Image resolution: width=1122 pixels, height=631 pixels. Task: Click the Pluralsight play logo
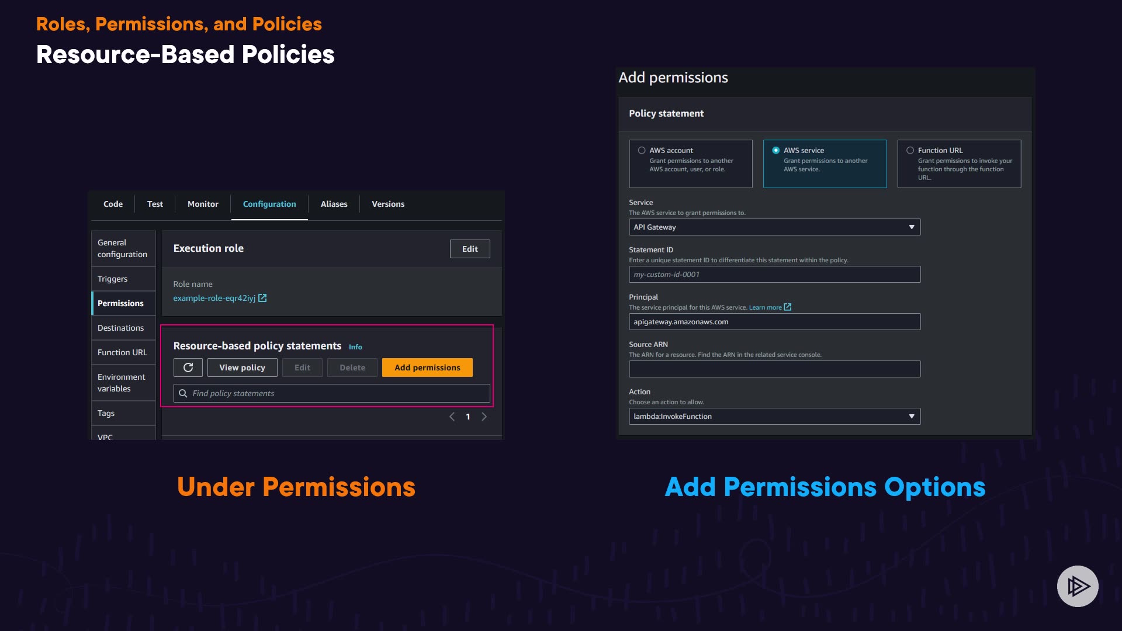pos(1077,586)
